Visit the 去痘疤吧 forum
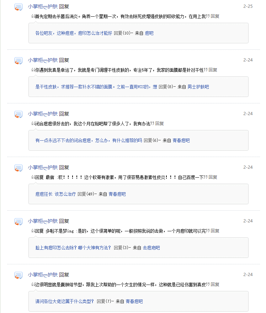Image resolution: width=266 pixels, height=313 pixels. [x=151, y=248]
